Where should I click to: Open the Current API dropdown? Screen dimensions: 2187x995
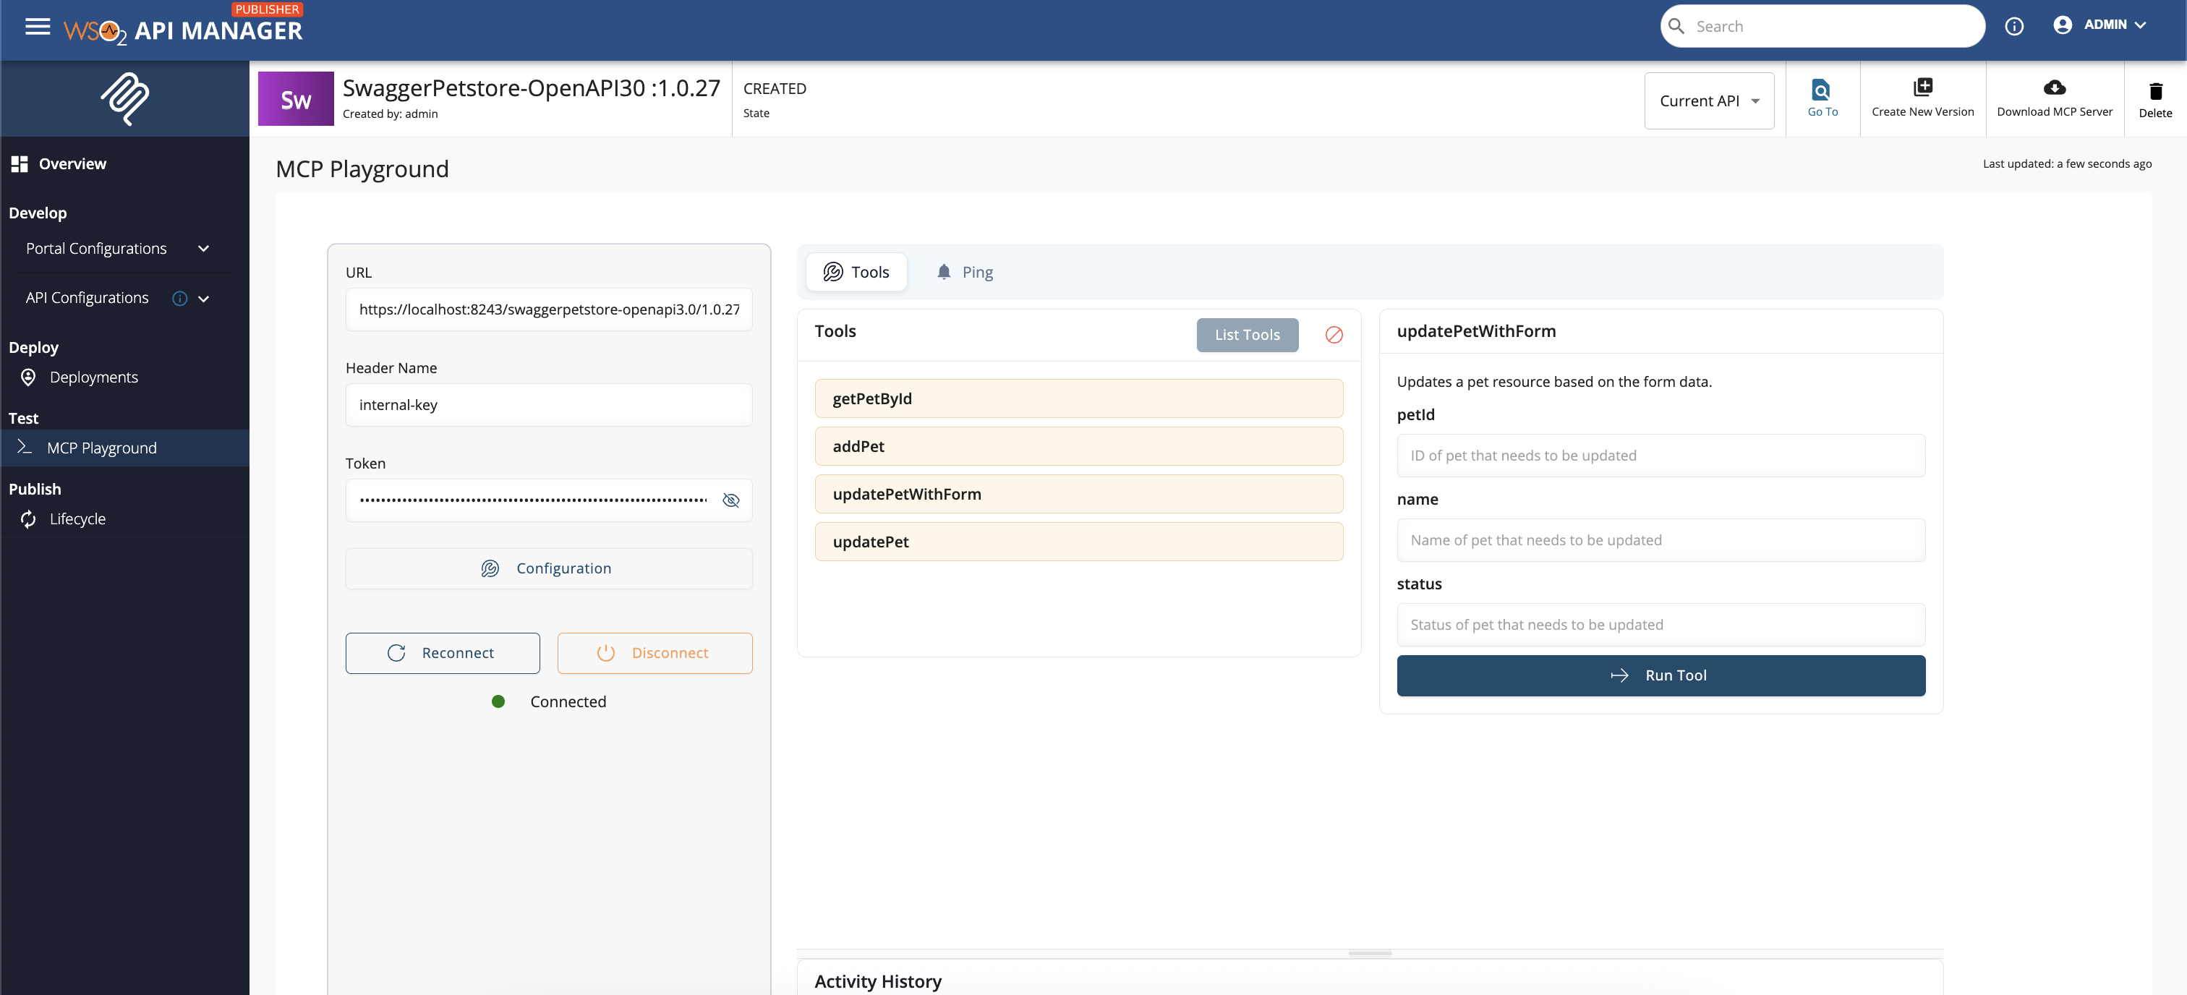(1708, 101)
